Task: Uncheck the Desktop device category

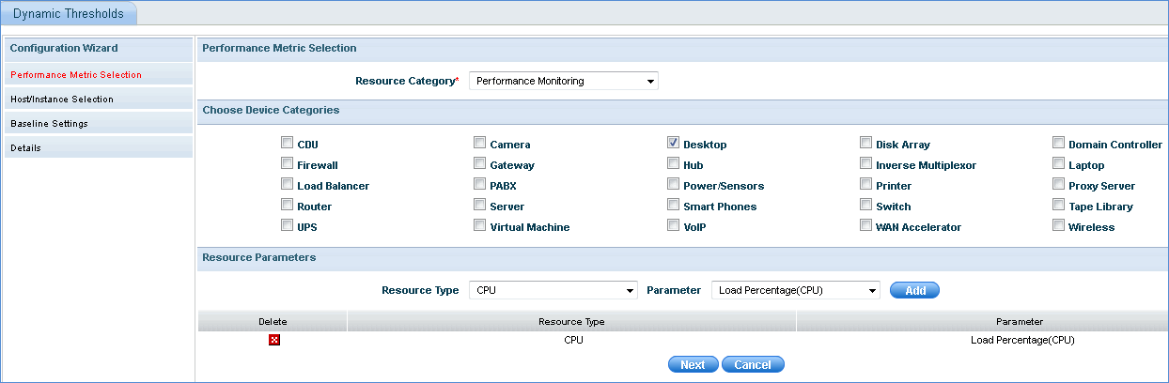Action: coord(673,144)
